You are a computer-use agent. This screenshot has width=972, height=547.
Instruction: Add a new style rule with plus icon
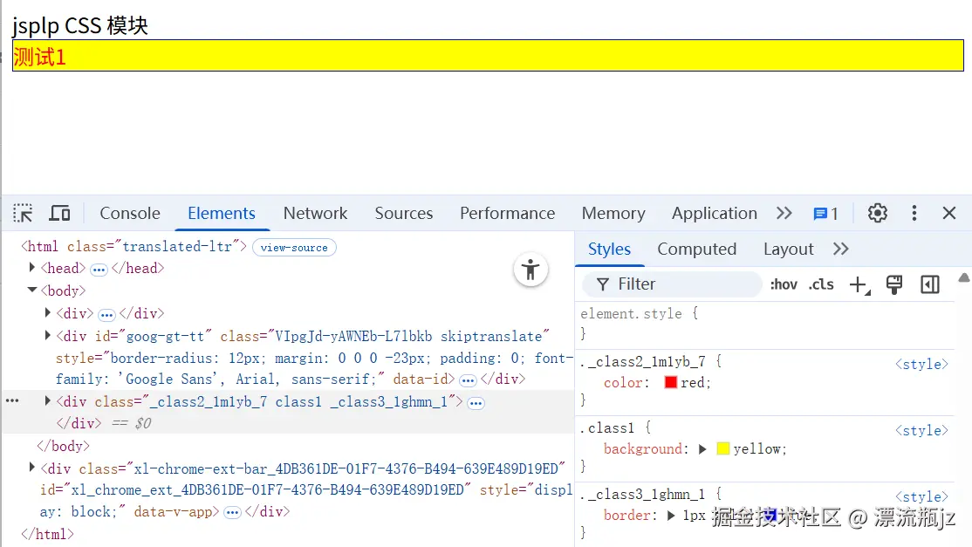(x=858, y=284)
